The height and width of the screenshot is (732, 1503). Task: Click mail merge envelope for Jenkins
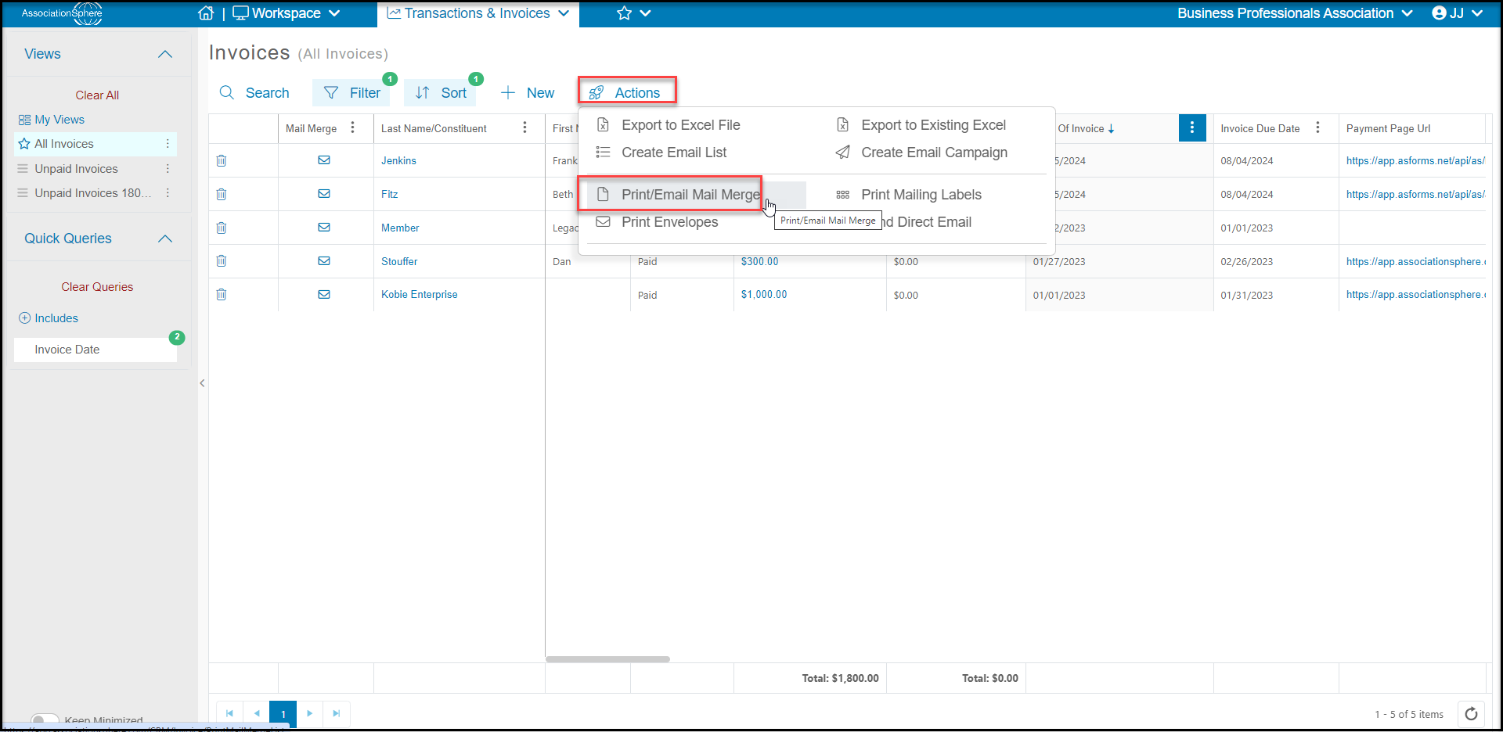click(x=324, y=160)
